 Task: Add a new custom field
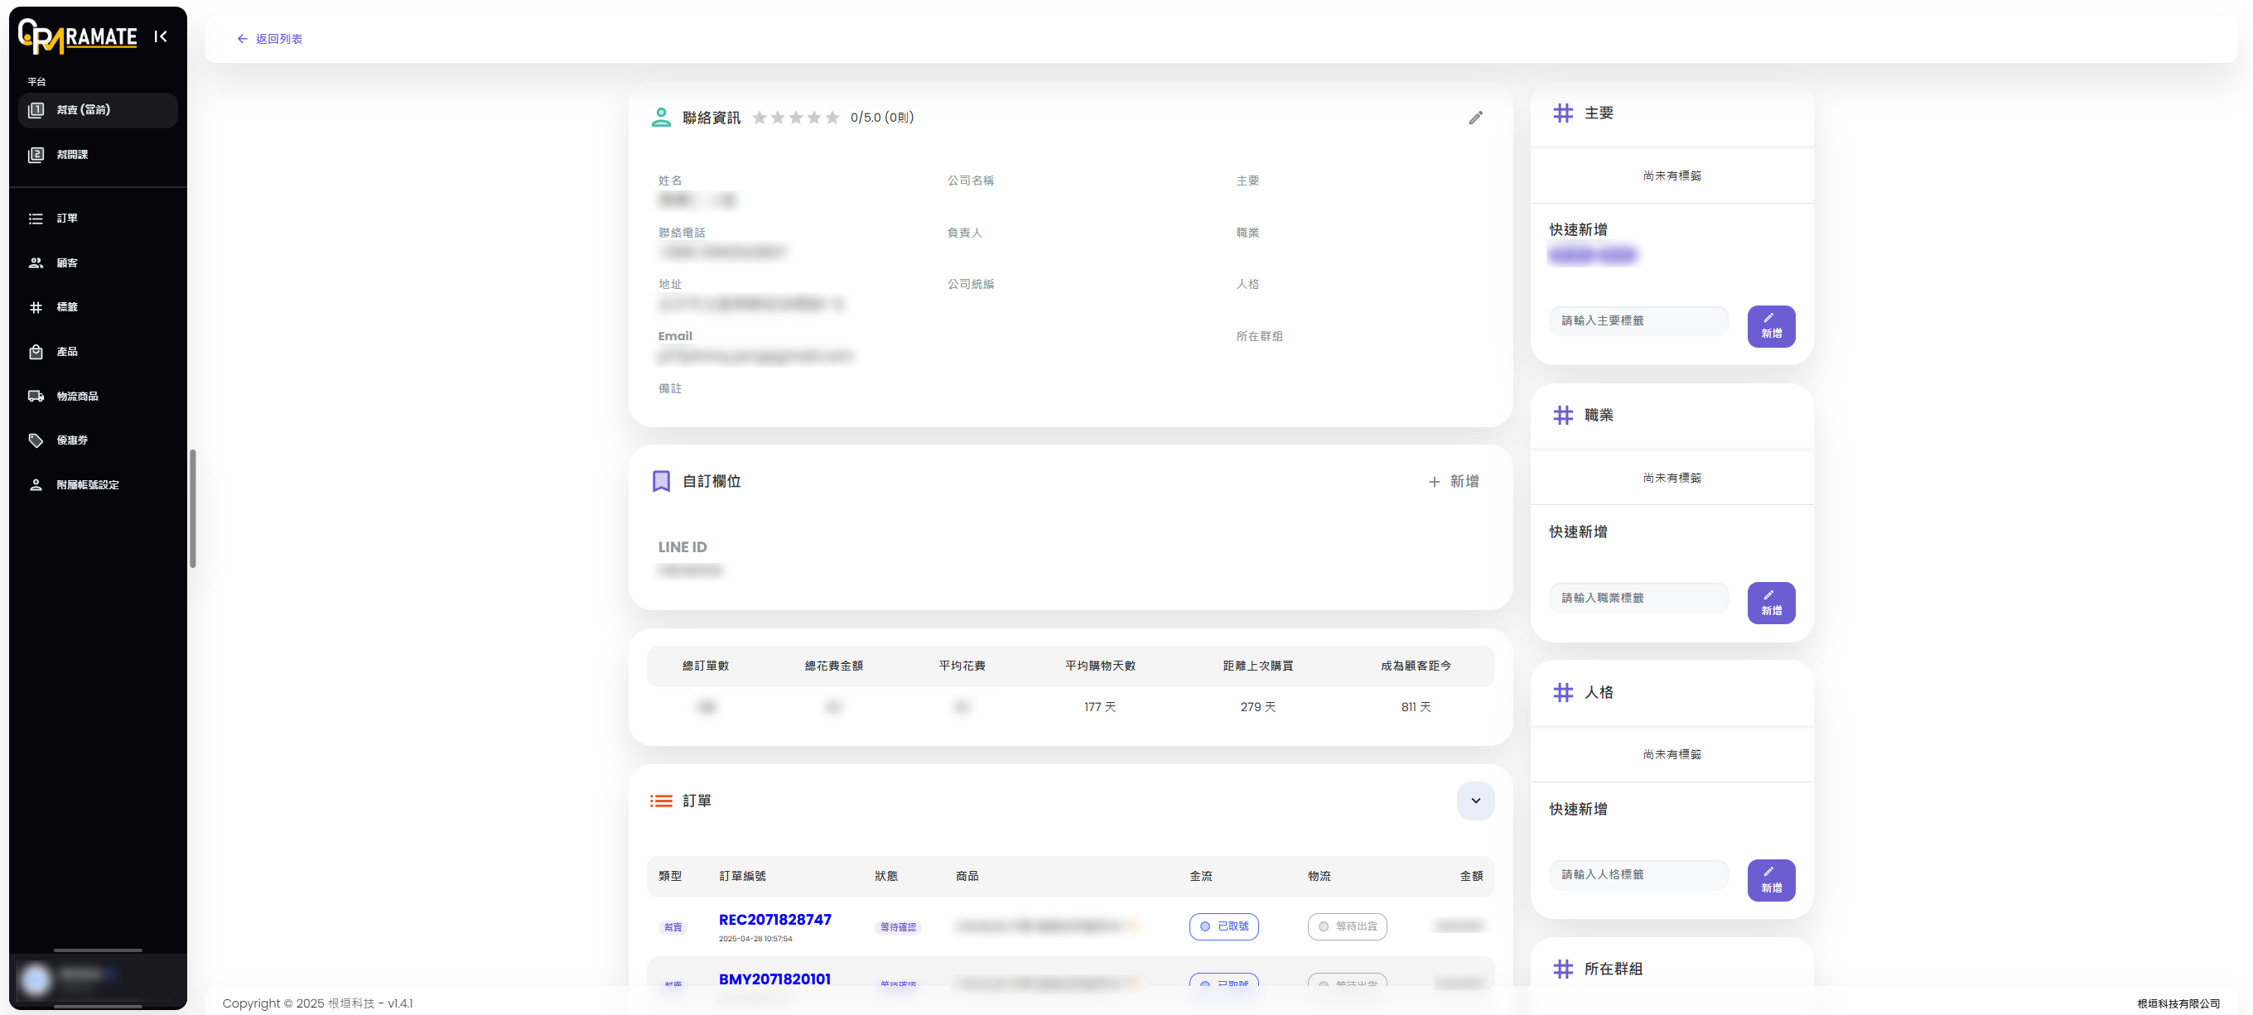(x=1453, y=482)
